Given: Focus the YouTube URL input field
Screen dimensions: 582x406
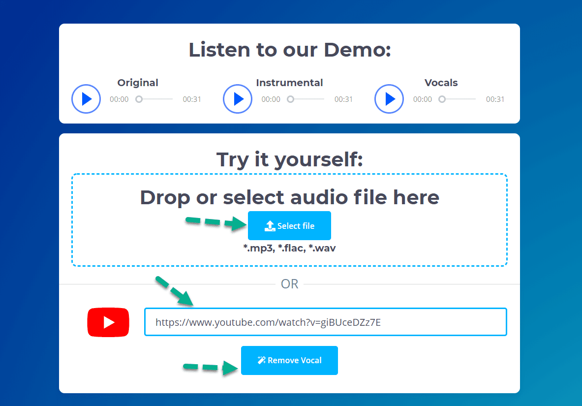Looking at the screenshot, I should pos(325,322).
